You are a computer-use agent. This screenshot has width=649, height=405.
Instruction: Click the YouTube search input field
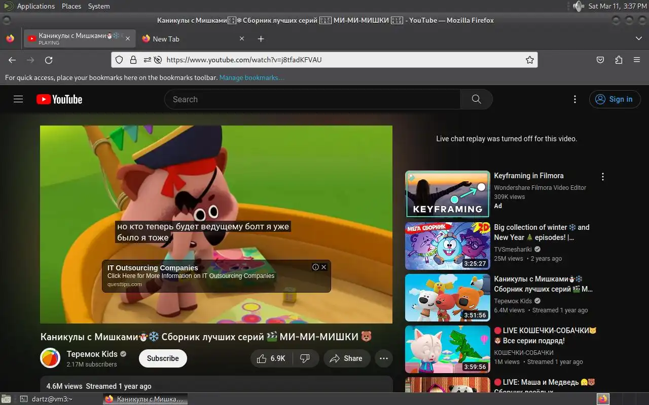tap(312, 99)
